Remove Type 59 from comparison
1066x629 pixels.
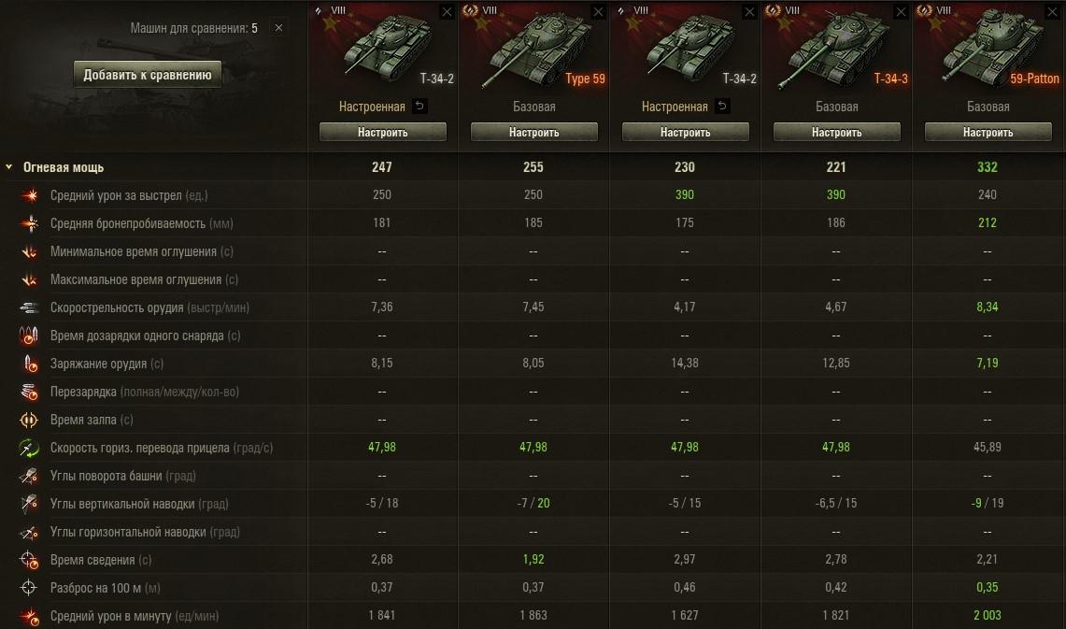598,11
